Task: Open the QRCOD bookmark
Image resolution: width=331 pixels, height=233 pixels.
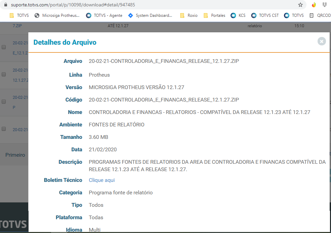Action: [320, 15]
